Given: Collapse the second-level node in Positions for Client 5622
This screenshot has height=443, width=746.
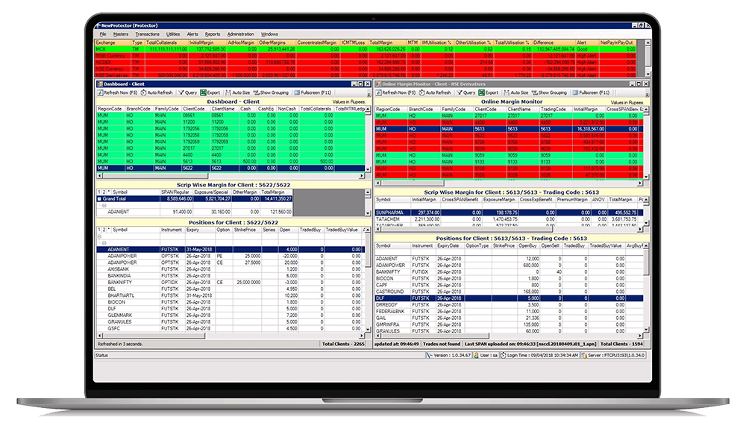Looking at the screenshot, I should [104, 242].
